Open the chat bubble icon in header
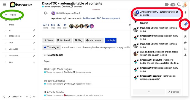190x100 pixels. [167, 5]
